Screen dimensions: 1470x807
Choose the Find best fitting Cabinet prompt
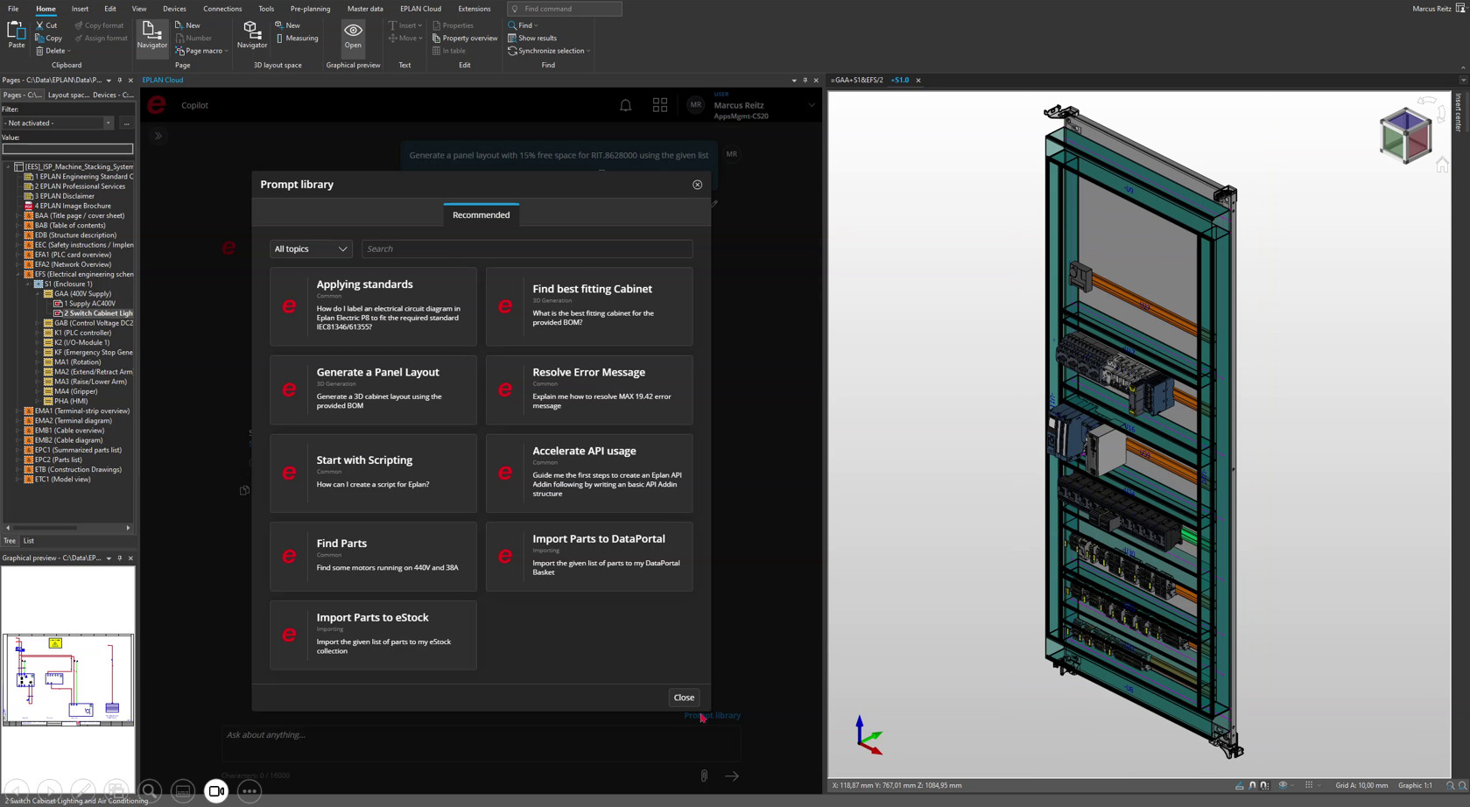[x=589, y=306]
